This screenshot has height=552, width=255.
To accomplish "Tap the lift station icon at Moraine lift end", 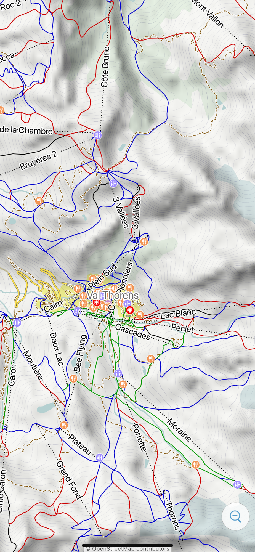I will click(x=237, y=484).
